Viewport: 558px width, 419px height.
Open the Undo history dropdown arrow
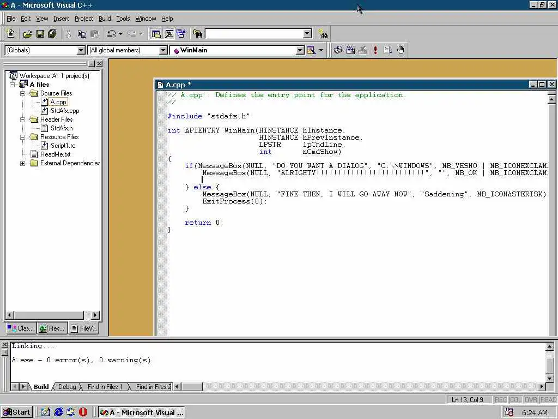coord(120,34)
